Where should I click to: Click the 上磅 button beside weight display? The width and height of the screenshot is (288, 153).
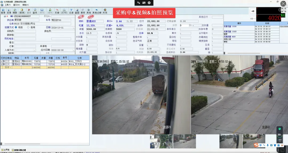(284, 9)
